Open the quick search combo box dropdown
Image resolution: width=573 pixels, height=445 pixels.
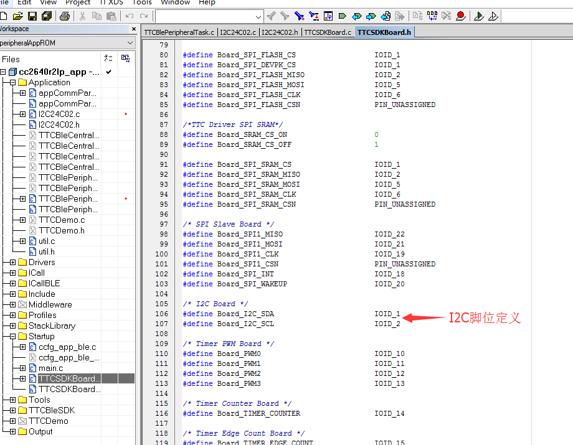[x=258, y=17]
